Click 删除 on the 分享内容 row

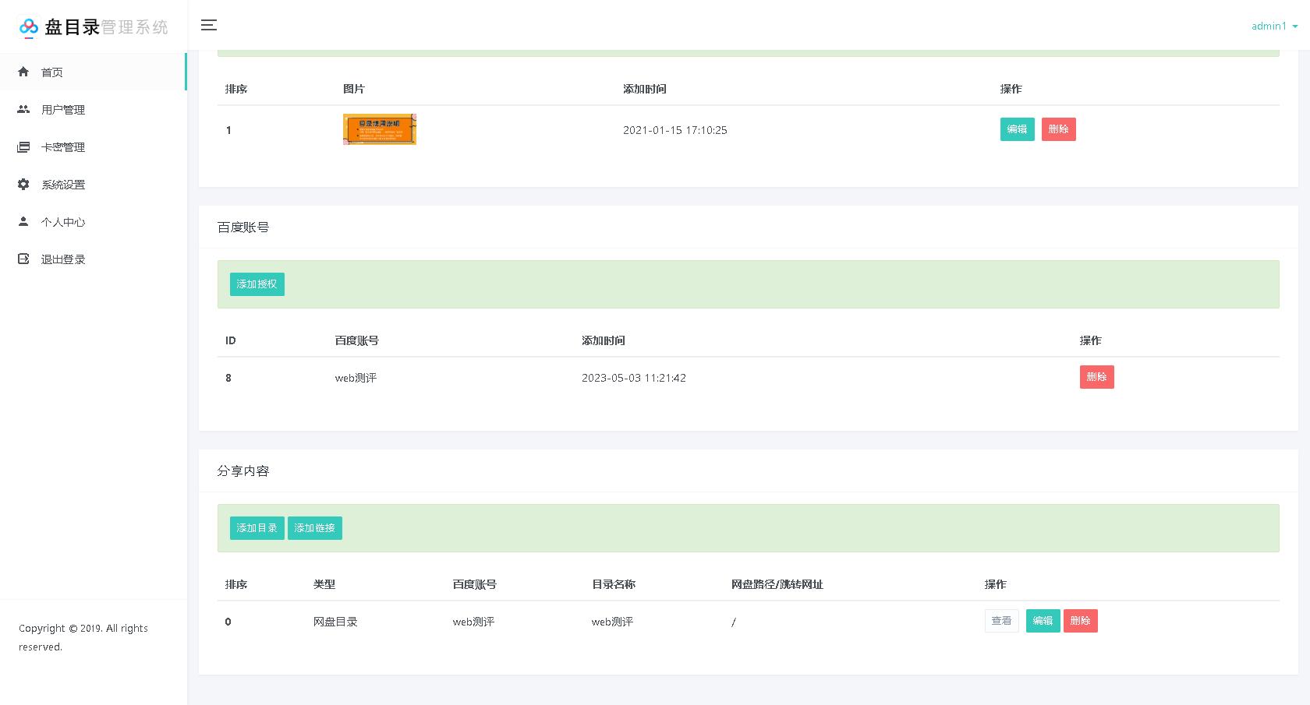pos(1081,621)
